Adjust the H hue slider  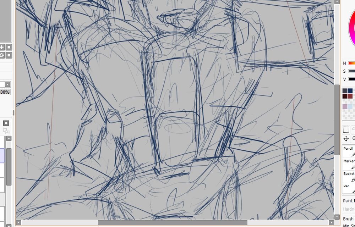pyautogui.click(x=351, y=63)
